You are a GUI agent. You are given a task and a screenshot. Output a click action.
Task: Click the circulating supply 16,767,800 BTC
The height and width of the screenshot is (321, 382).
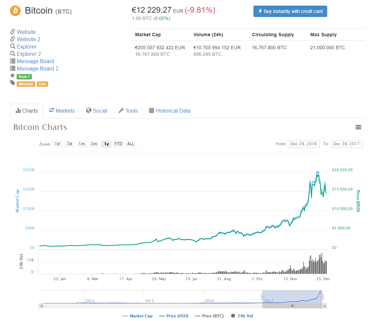[269, 48]
